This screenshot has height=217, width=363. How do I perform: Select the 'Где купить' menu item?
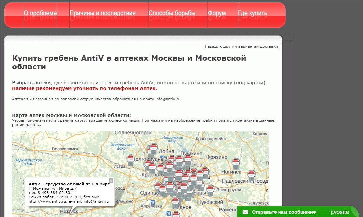pyautogui.click(x=253, y=13)
